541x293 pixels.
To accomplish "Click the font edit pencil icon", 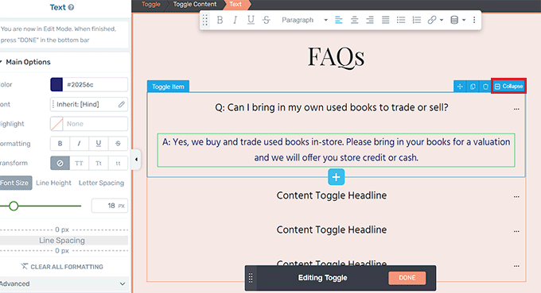I will 121,104.
